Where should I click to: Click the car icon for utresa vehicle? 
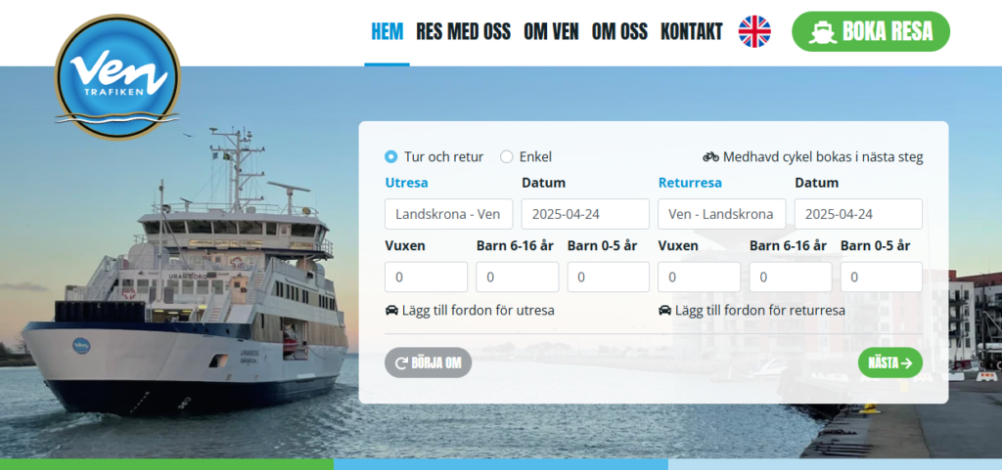[x=391, y=311]
